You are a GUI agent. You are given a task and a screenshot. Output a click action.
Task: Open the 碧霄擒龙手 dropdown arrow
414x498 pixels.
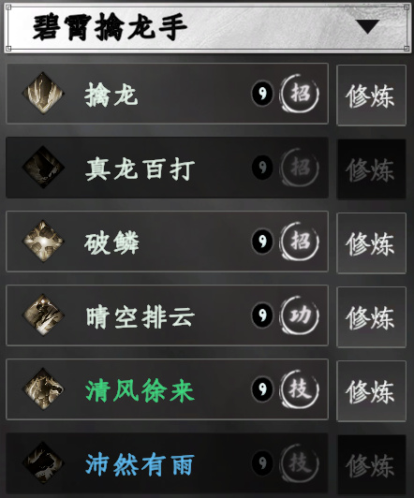click(x=367, y=26)
